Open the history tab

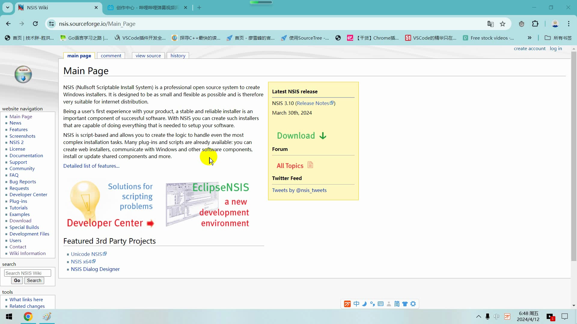pyautogui.click(x=178, y=56)
